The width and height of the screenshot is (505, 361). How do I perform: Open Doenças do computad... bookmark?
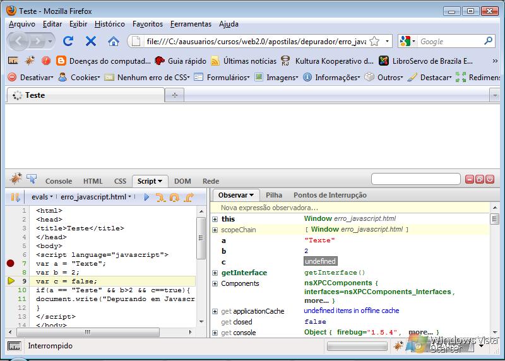click(103, 61)
